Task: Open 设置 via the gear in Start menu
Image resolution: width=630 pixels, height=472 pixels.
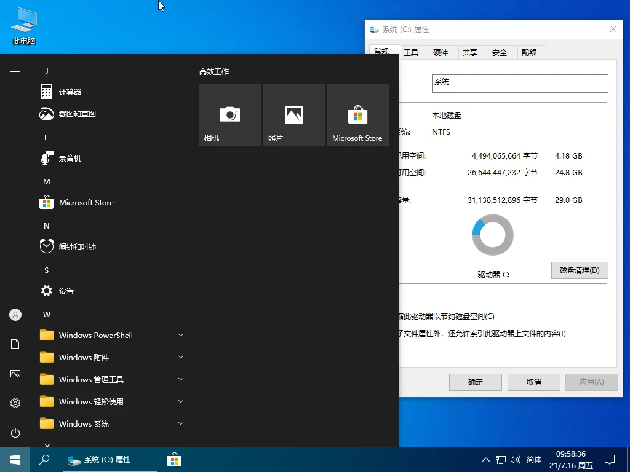Action: [x=66, y=291]
